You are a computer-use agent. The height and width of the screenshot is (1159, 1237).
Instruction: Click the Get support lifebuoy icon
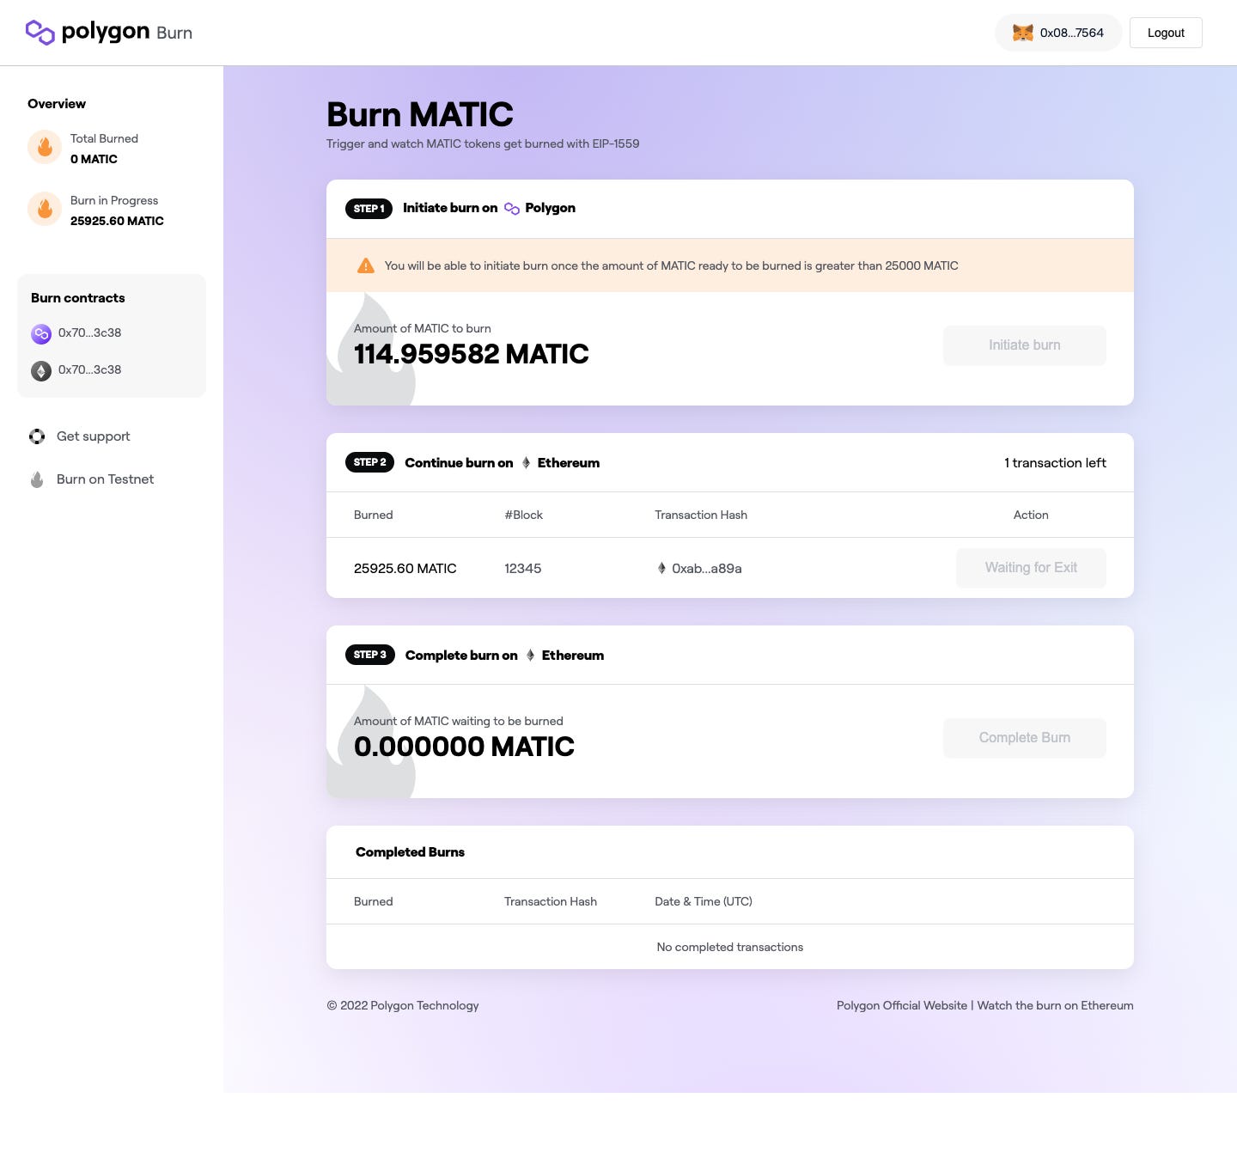coord(37,436)
